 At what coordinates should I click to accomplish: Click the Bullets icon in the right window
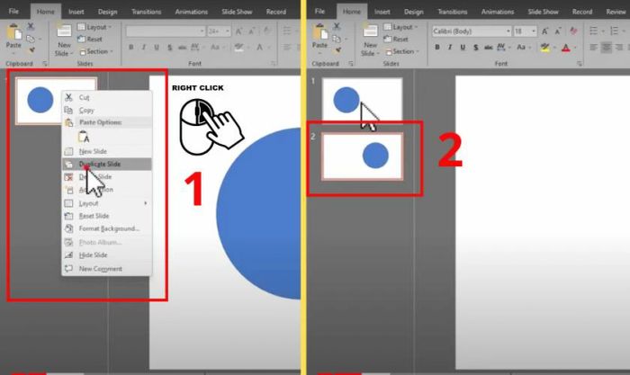click(x=596, y=31)
